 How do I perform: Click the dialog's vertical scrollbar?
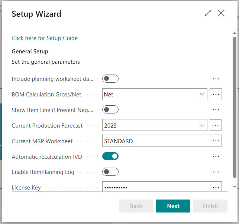tap(235, 108)
